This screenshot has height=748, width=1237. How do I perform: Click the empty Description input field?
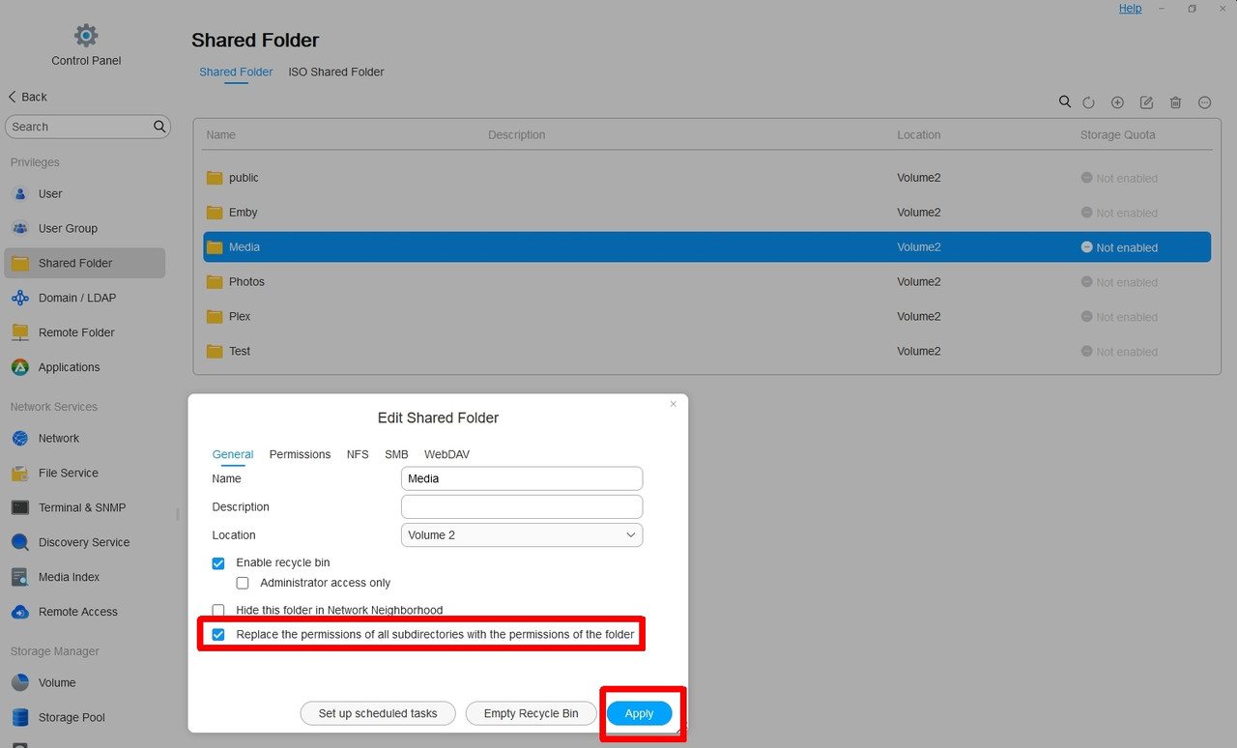[522, 506]
